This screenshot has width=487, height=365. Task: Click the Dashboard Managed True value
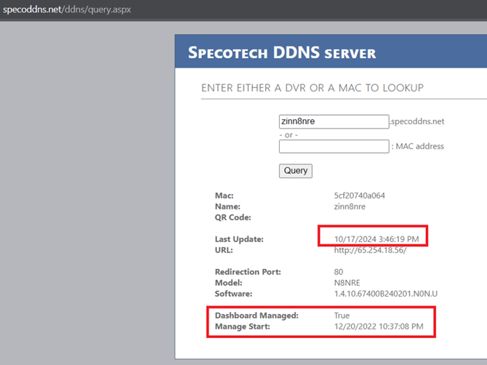342,316
